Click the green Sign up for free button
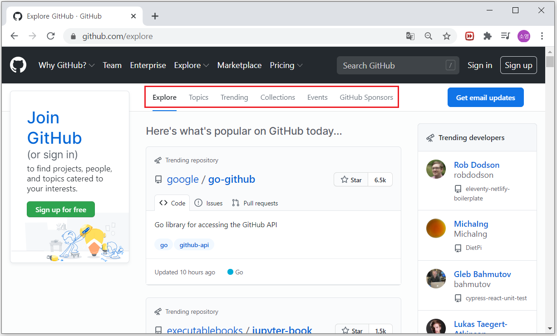The width and height of the screenshot is (557, 336). pos(61,209)
